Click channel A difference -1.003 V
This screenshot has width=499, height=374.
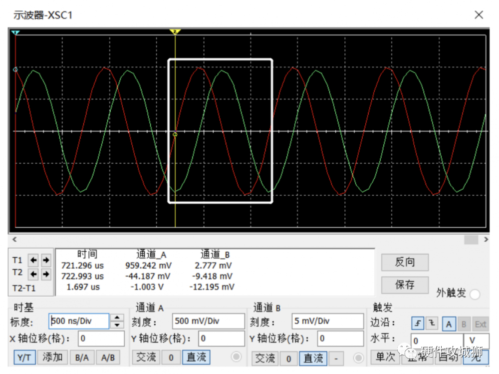point(147,287)
